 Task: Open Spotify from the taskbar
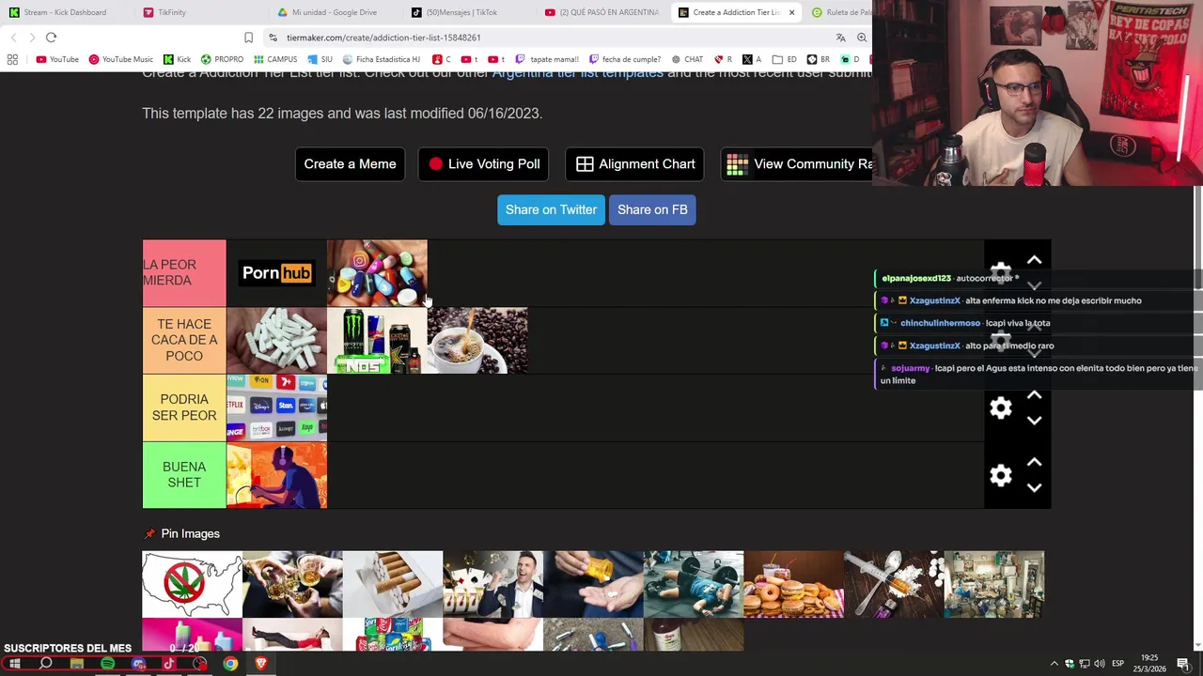pyautogui.click(x=107, y=664)
